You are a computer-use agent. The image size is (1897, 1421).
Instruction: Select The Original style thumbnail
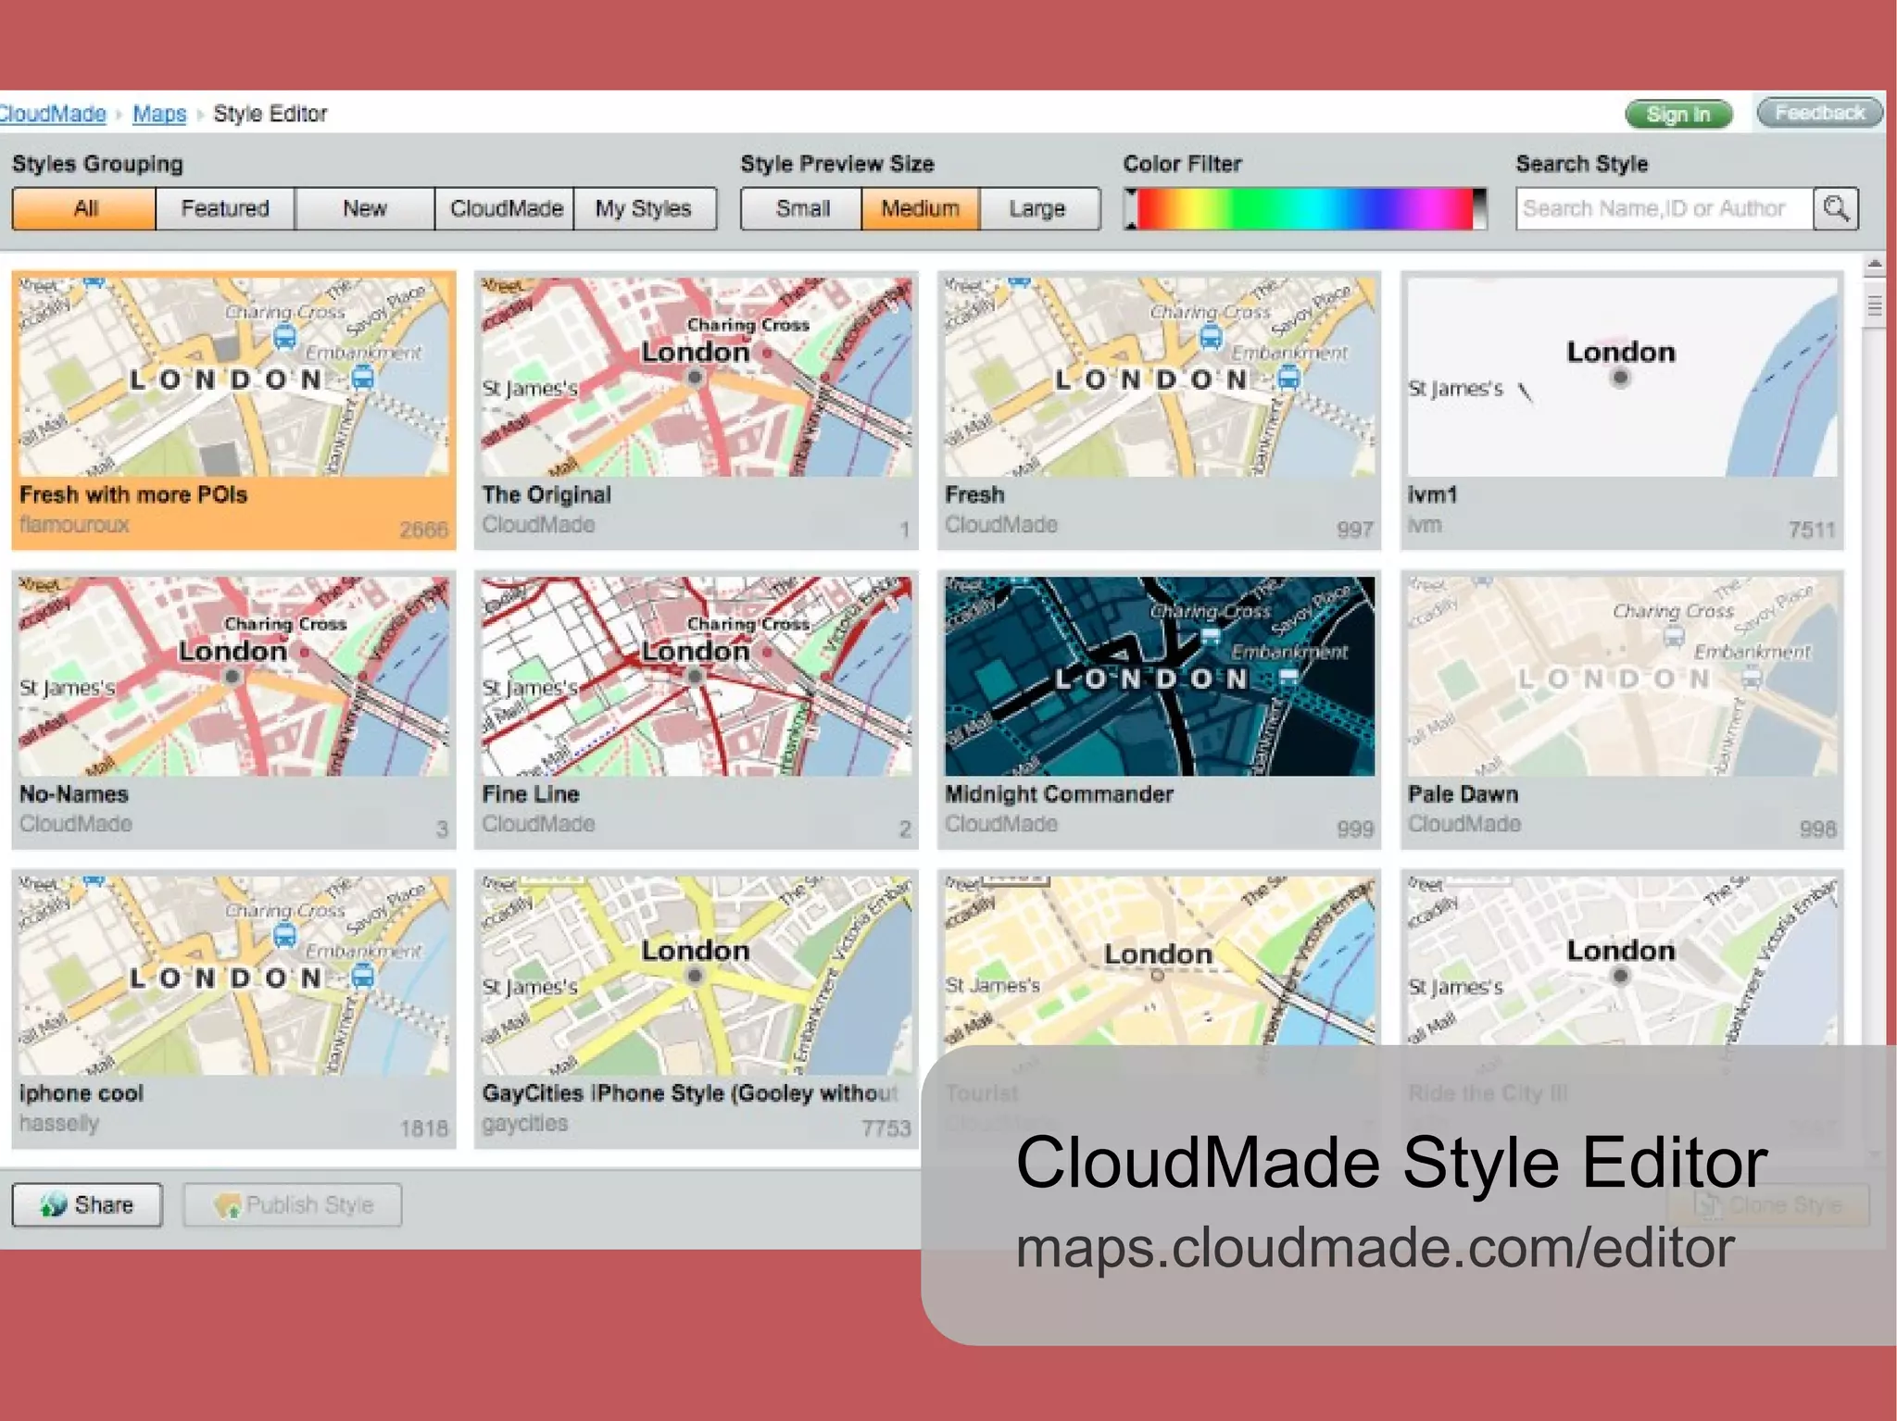tap(697, 410)
